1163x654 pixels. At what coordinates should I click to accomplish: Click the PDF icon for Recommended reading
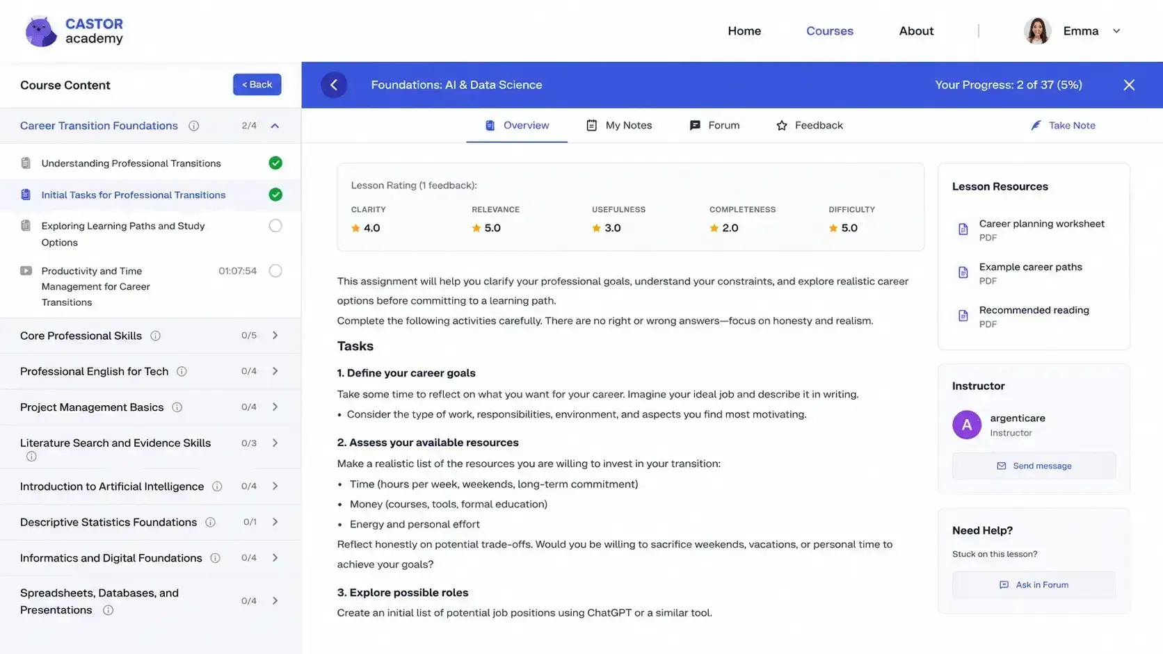[963, 316]
